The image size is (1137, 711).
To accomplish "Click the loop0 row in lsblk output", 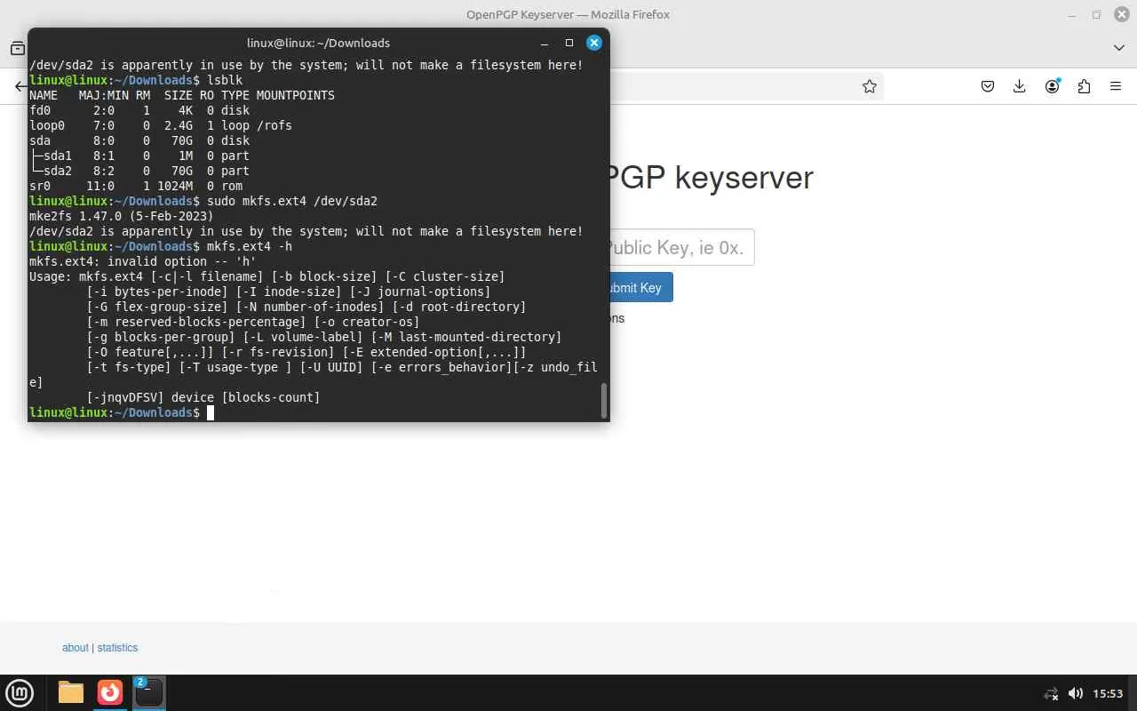I will click(161, 125).
